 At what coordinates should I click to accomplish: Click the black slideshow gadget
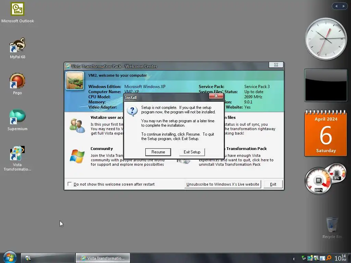(326, 85)
